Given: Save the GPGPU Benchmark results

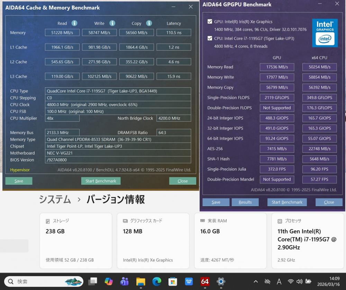Looking at the screenshot, I should tap(216, 202).
